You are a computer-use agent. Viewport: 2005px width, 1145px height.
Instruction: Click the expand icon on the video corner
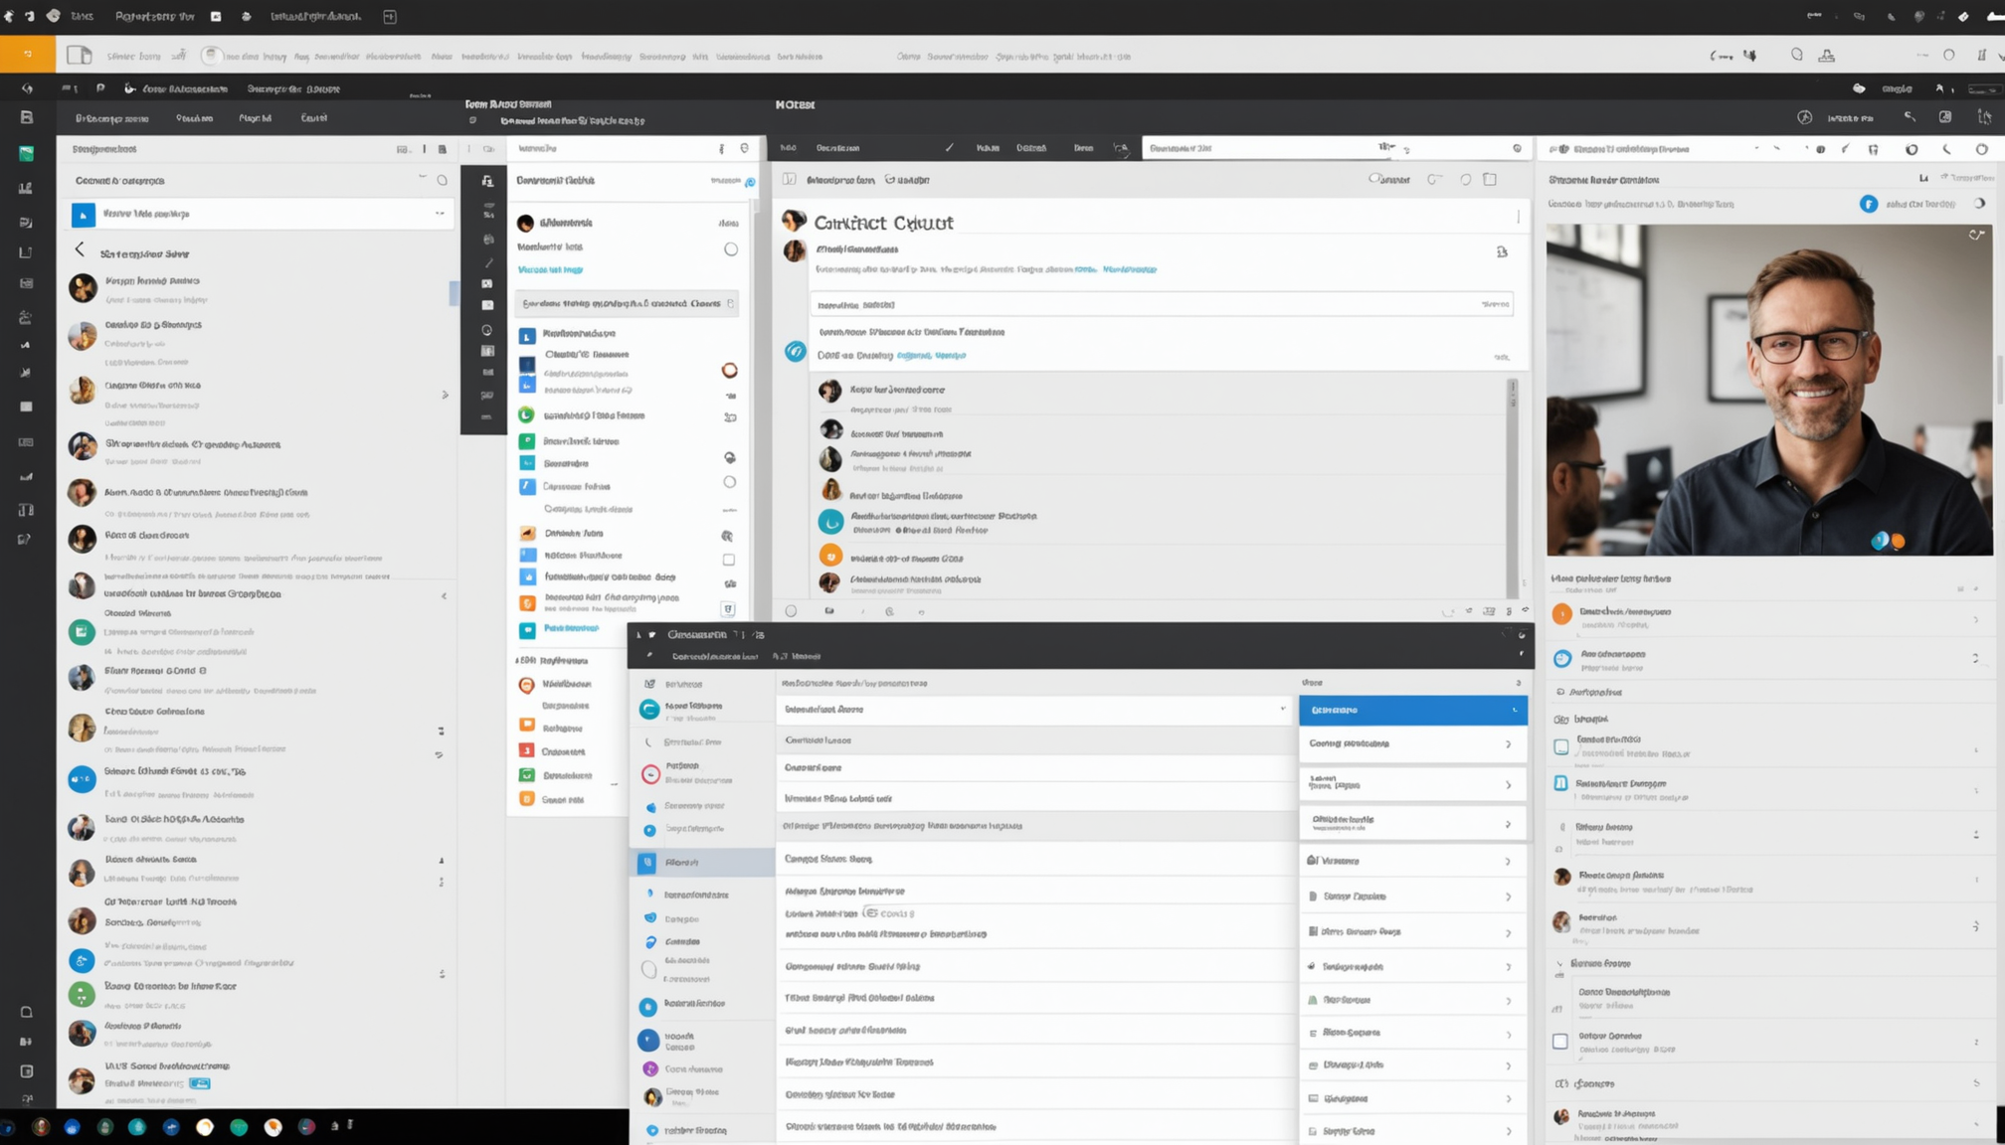tap(1976, 235)
